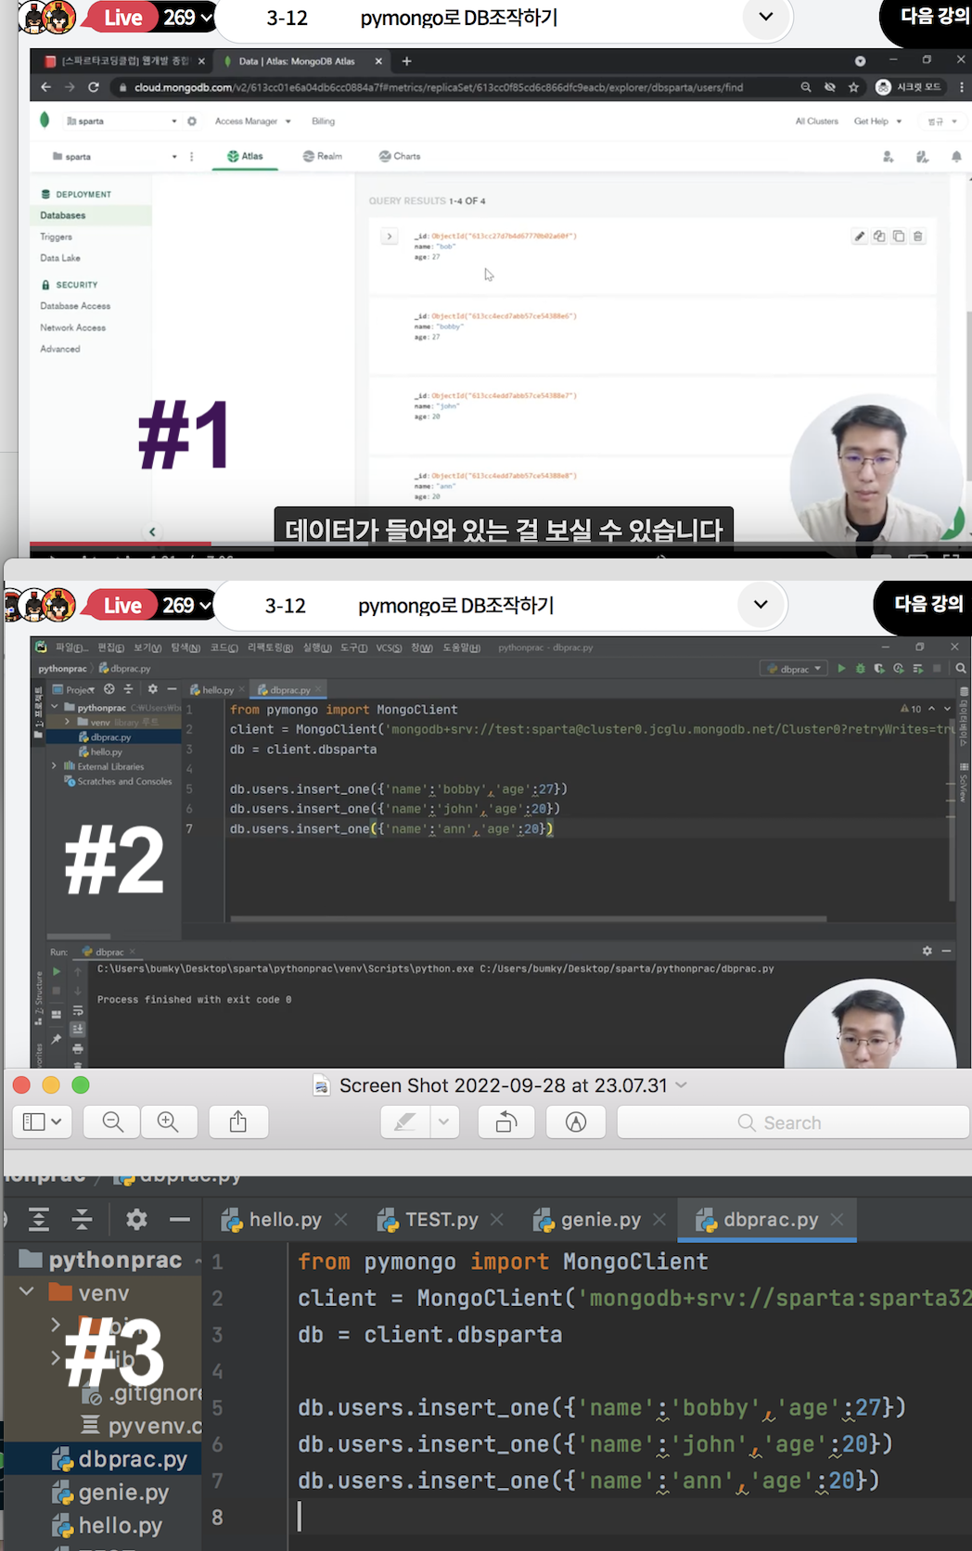Open a new Chrome tab
Image resolution: width=972 pixels, height=1551 pixels.
click(x=406, y=61)
